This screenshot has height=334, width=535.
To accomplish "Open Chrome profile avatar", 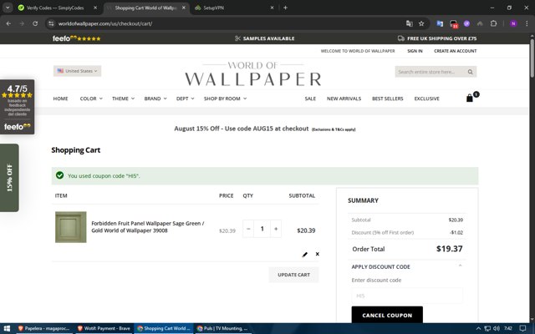I will (x=513, y=23).
